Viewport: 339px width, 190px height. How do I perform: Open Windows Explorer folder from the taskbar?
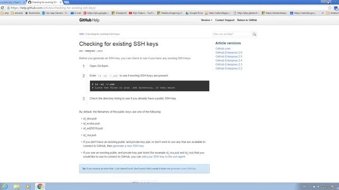[x=16, y=186]
